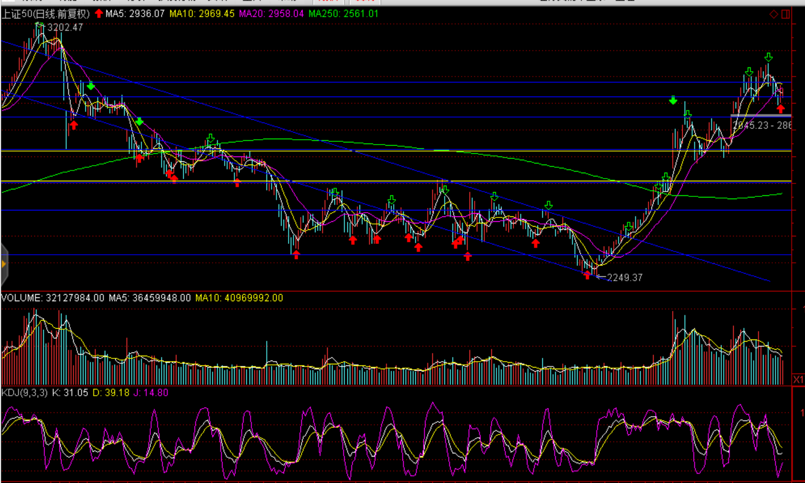805x483 pixels.
Task: Select the KDJ(9,3,3) indicator label
Action: (25, 393)
